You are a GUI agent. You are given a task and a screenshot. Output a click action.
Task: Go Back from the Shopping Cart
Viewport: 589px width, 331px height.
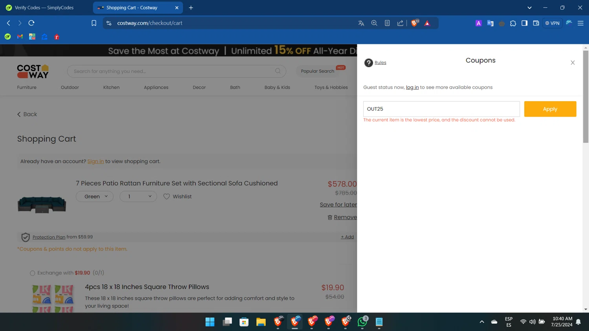coord(27,114)
